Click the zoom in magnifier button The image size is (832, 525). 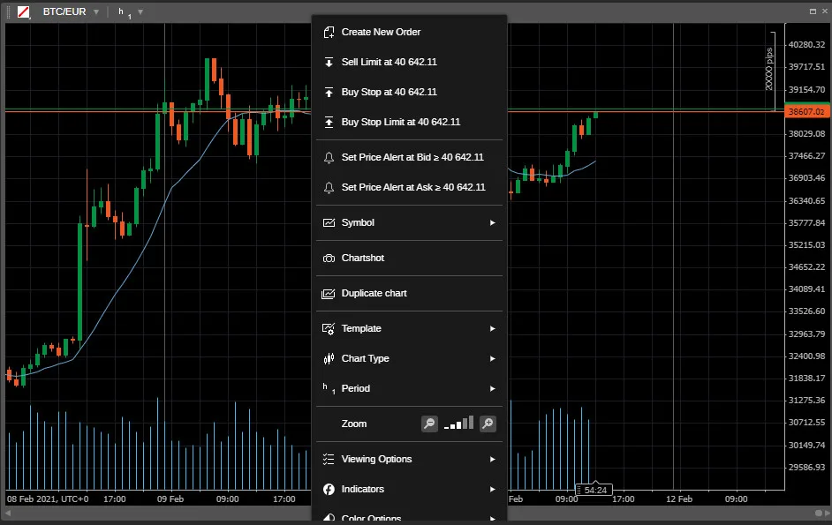point(488,424)
